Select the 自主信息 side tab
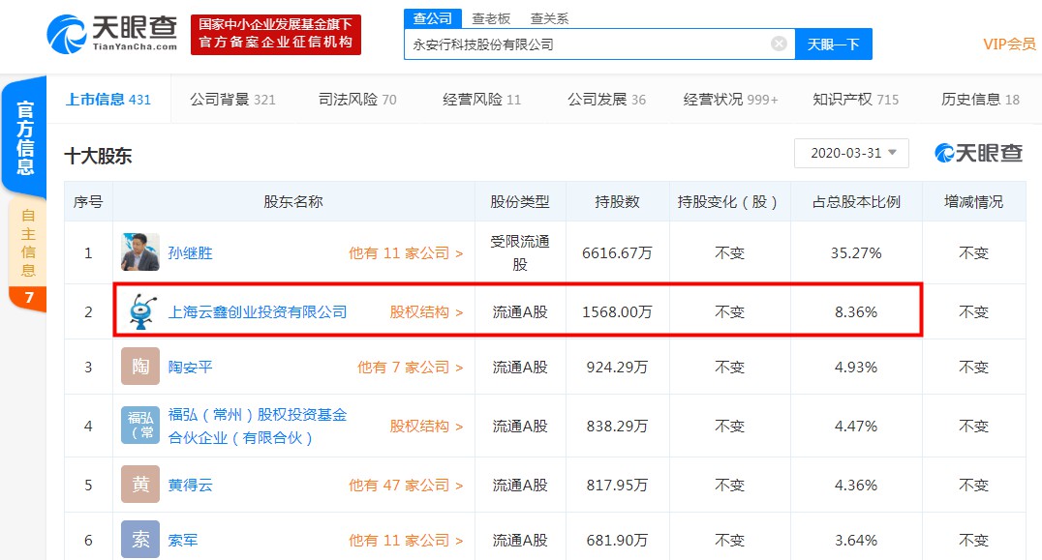Viewport: 1042px width, 560px height. [27, 242]
